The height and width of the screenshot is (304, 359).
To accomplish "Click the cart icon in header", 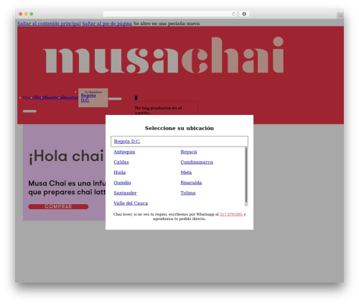I will pos(136,98).
